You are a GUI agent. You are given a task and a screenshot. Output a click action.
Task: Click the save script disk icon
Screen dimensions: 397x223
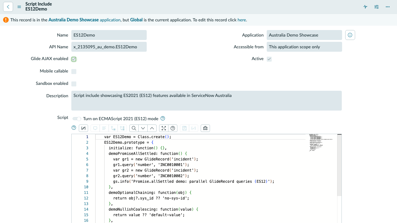coord(185,128)
